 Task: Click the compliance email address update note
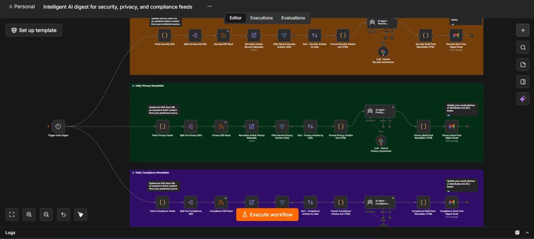pyautogui.click(x=462, y=185)
